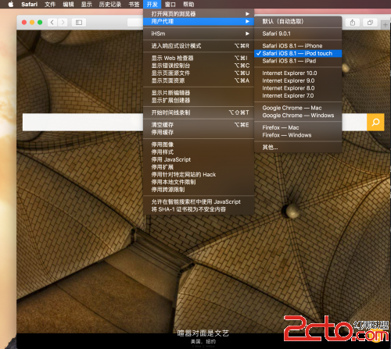Screen dimensions: 391x349
Task: Select 显示错误控制台
Action: point(199,66)
